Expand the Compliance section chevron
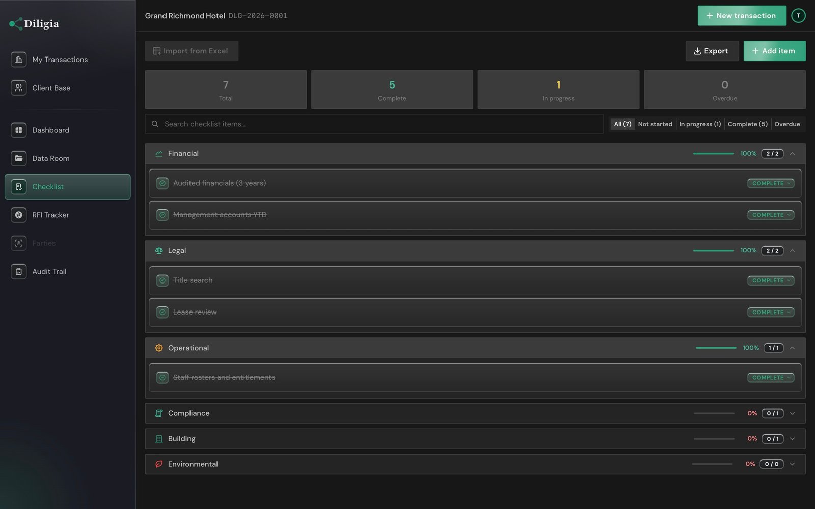The width and height of the screenshot is (815, 509). point(792,413)
